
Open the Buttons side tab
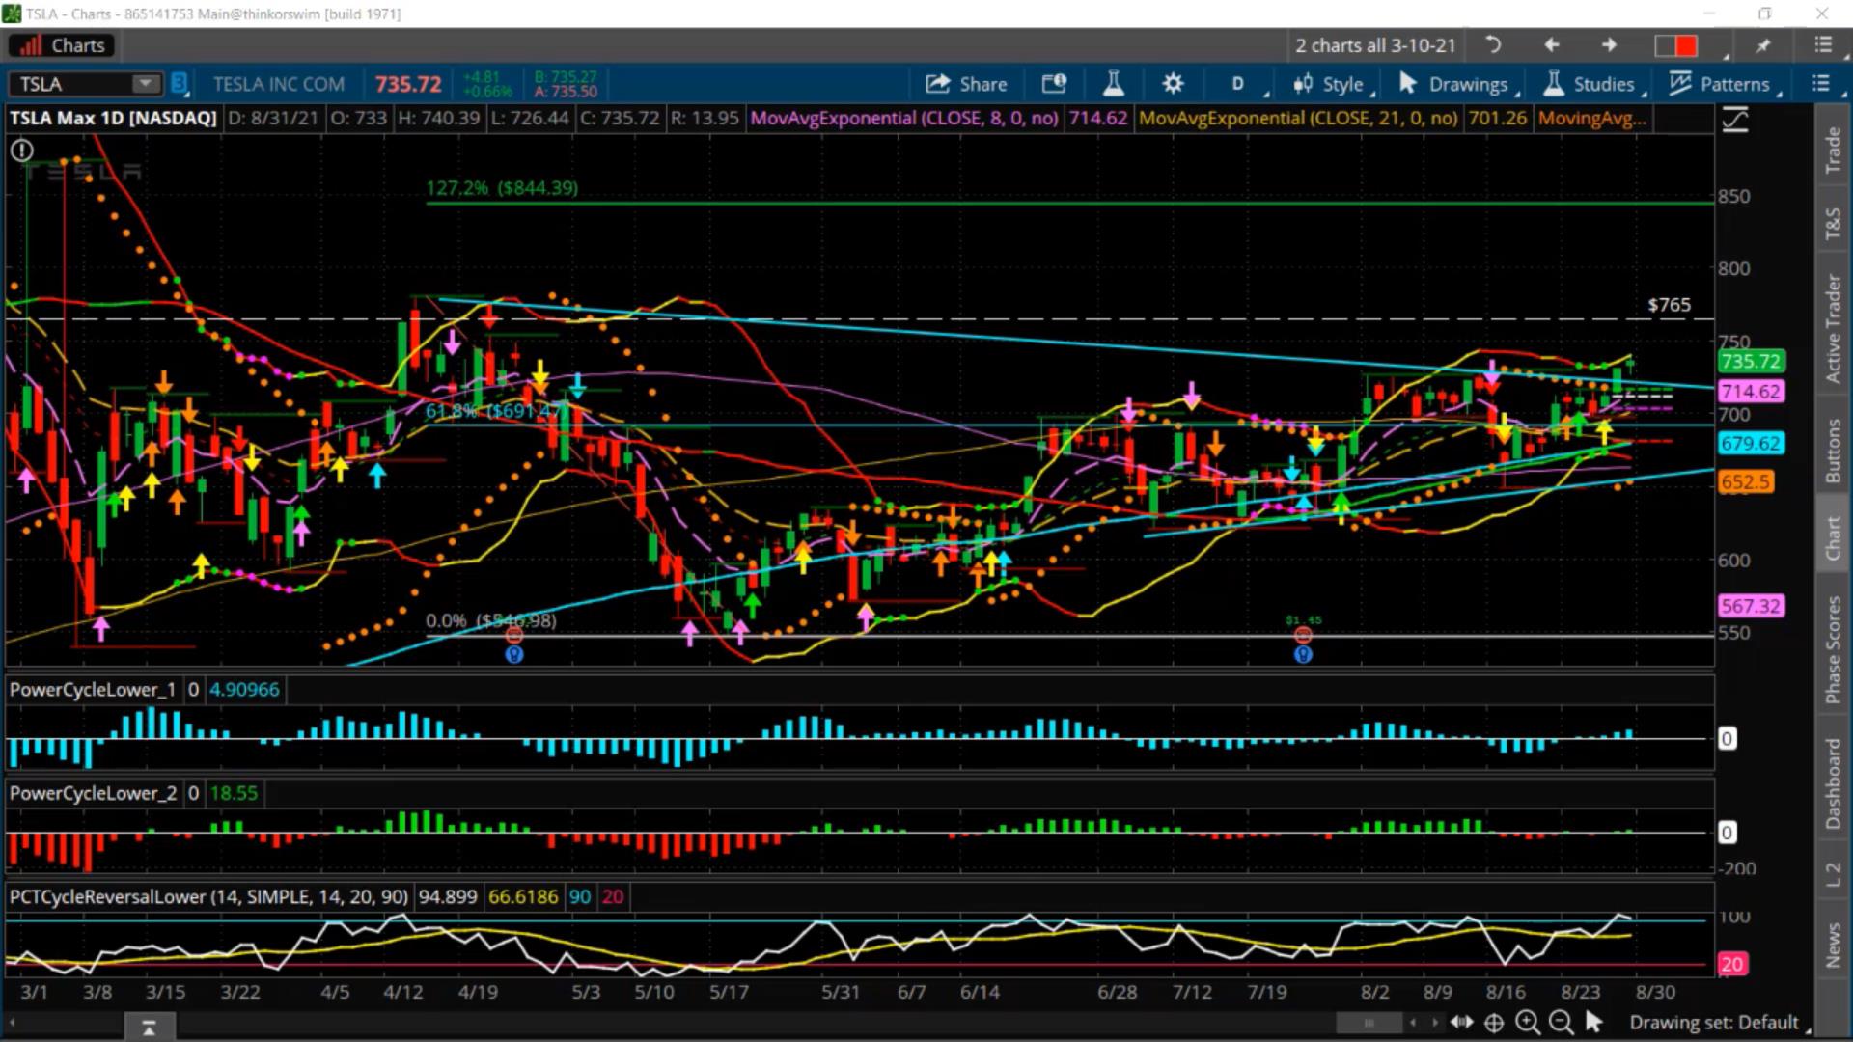point(1833,450)
